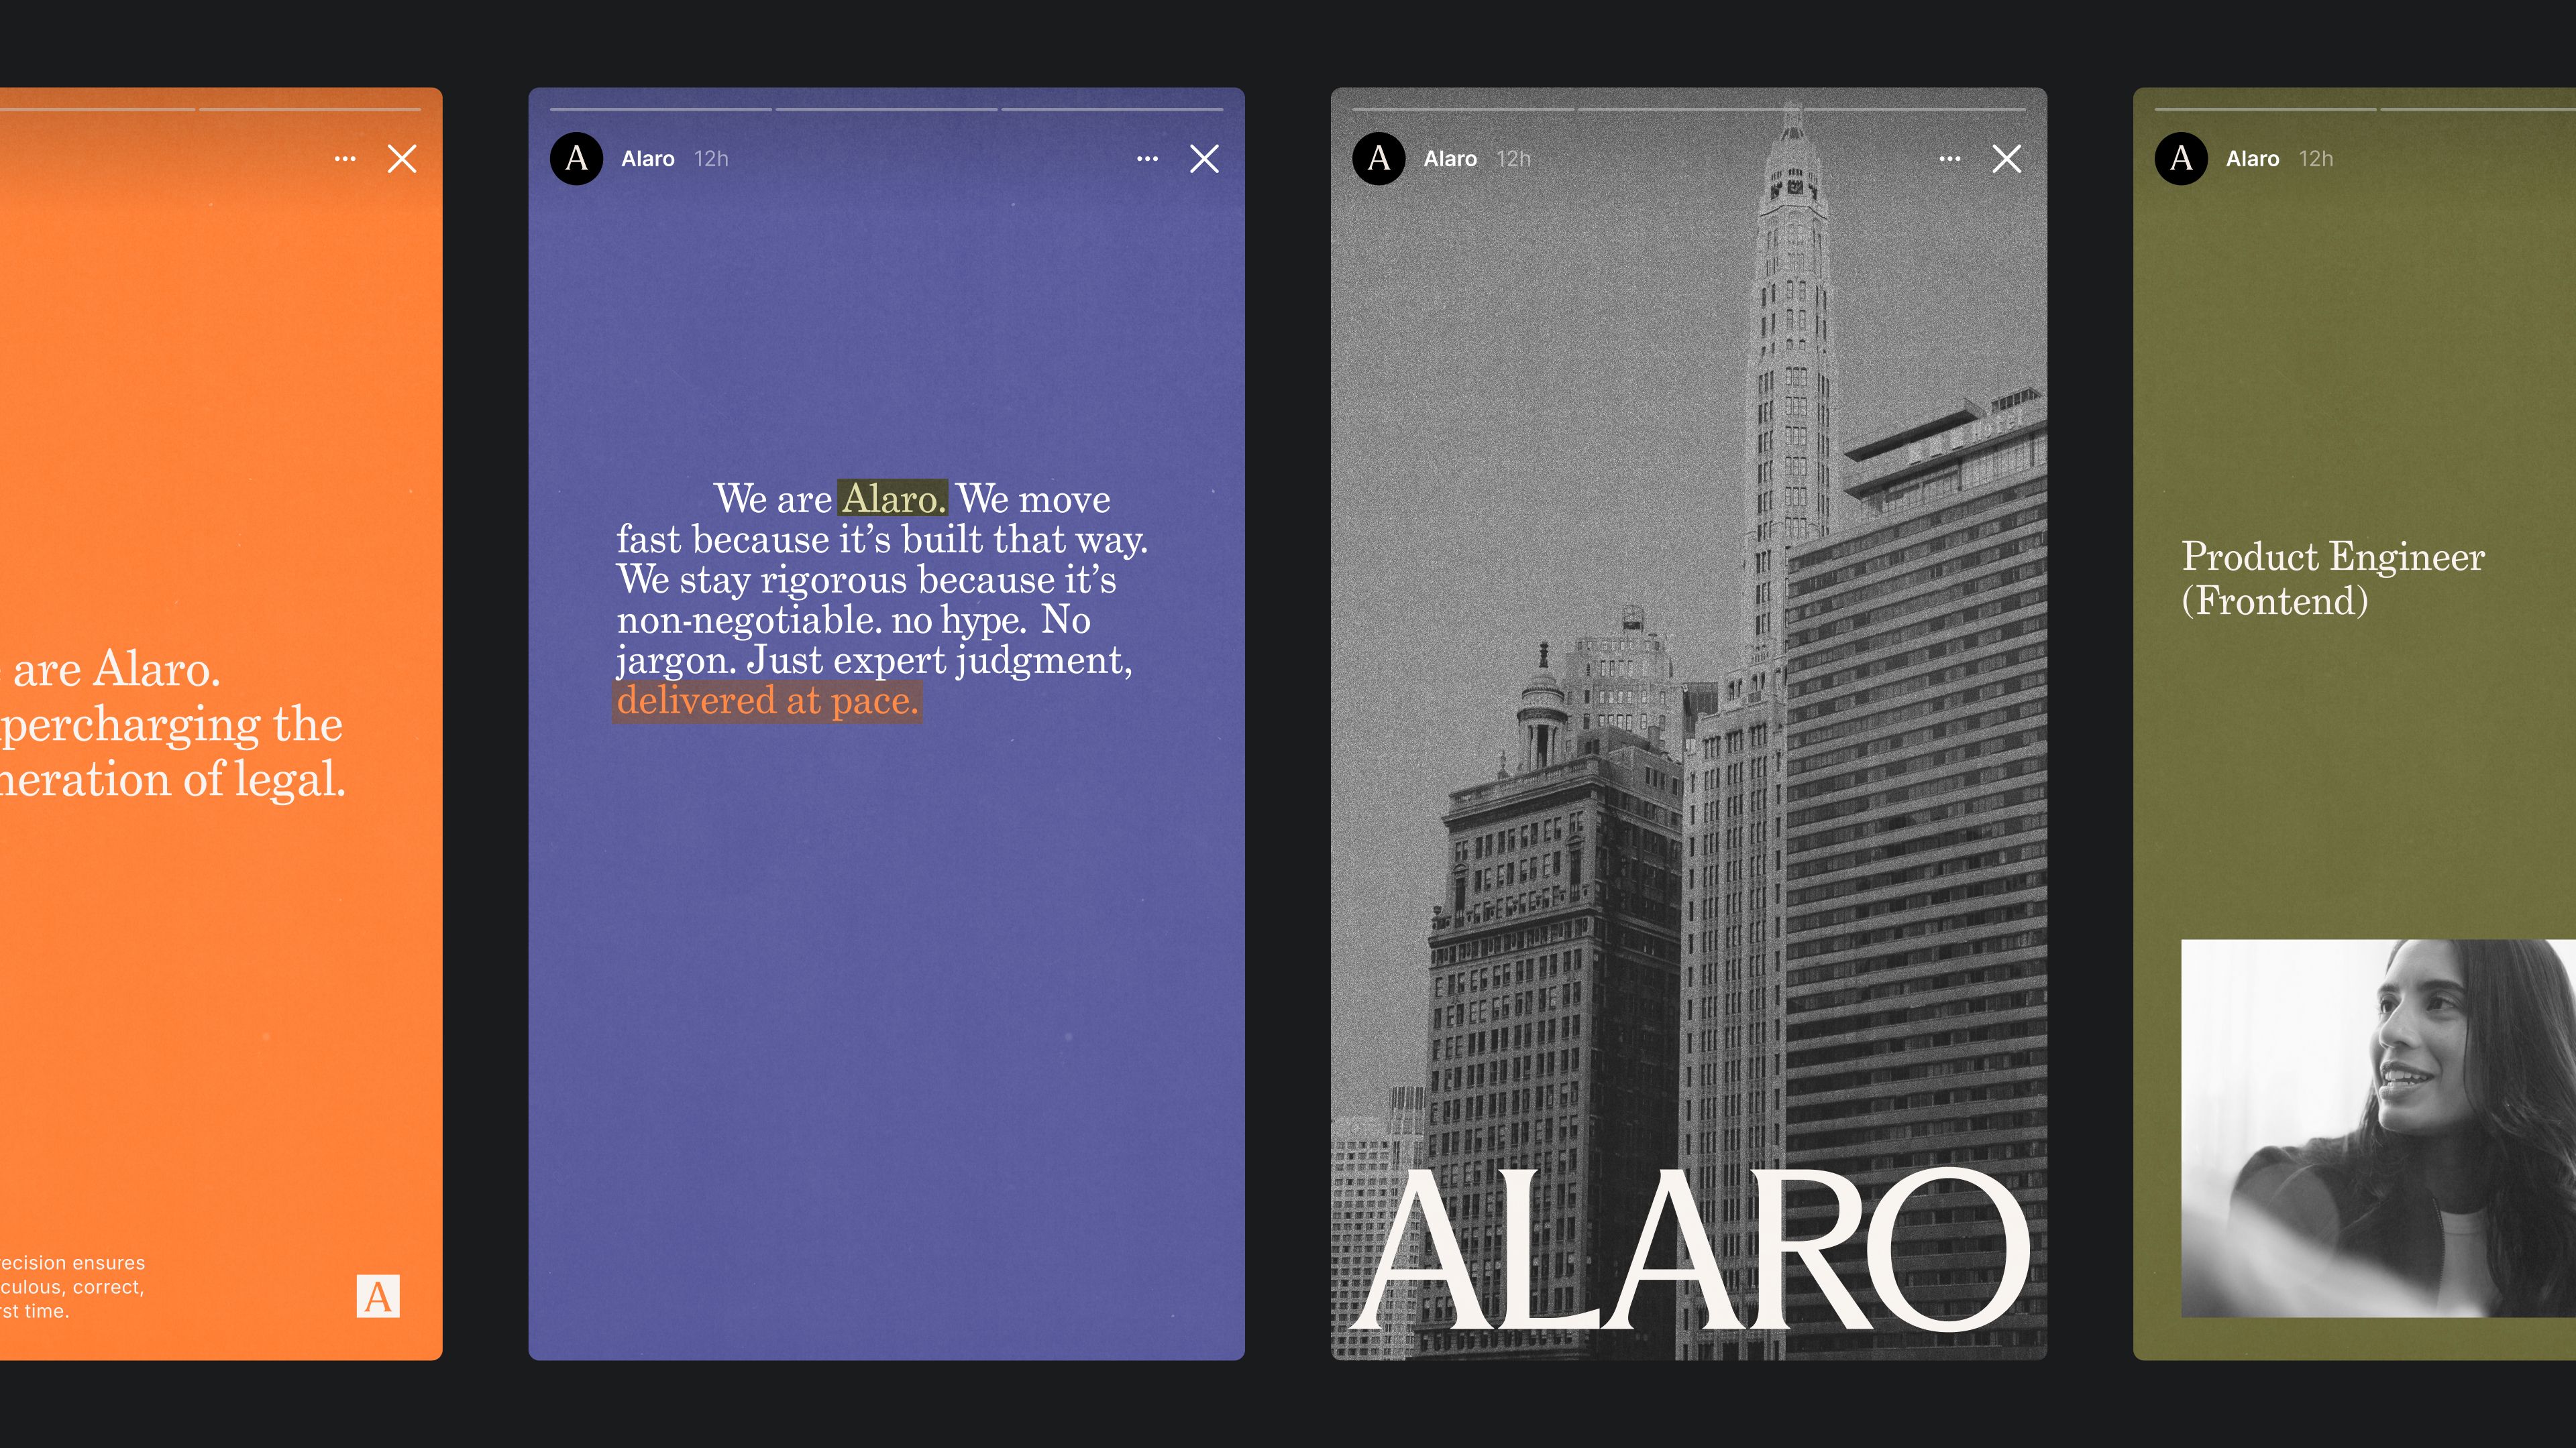Click the orange highlighted "delivered at pace." text

(x=767, y=701)
